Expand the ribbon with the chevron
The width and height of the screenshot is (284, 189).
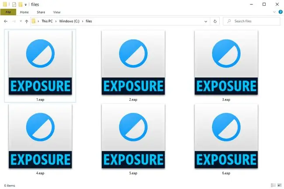(x=274, y=12)
